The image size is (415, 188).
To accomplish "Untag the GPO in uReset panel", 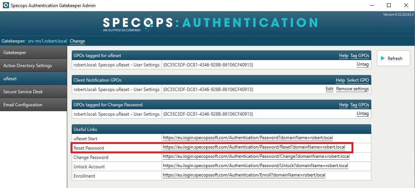I will tap(363, 65).
